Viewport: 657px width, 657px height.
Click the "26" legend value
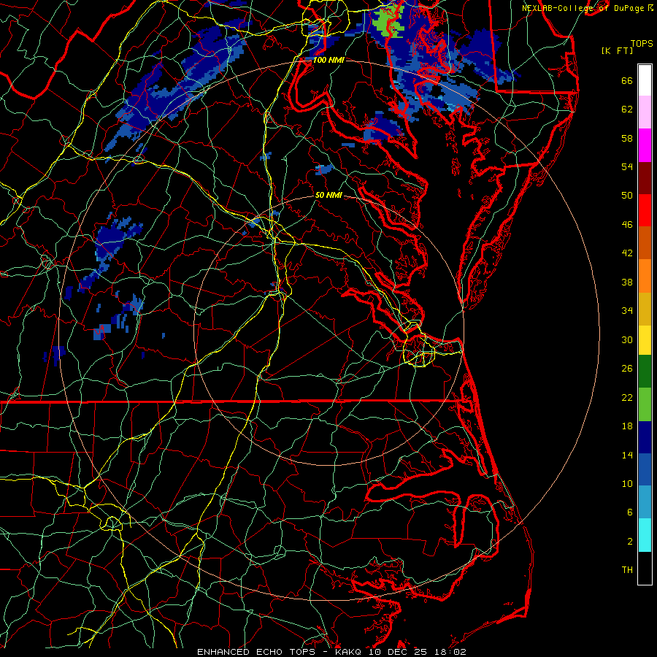click(x=627, y=369)
